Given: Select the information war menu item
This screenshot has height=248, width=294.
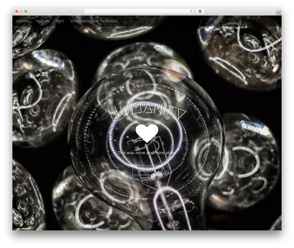Looking at the screenshot, I should click(85, 21).
